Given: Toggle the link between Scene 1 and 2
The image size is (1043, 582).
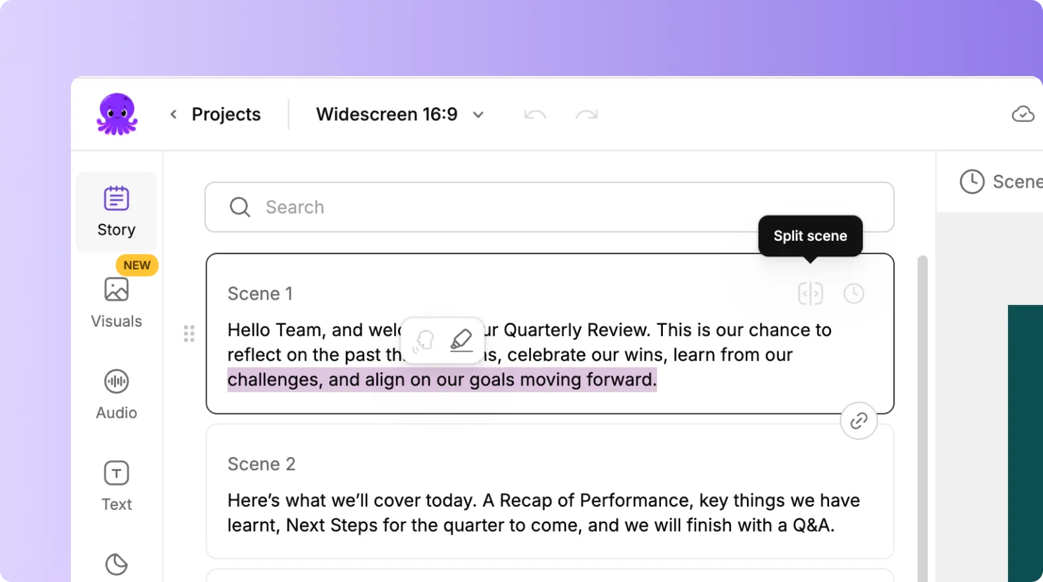Looking at the screenshot, I should pos(858,421).
